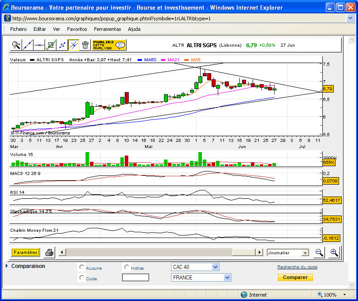This screenshot has width=358, height=301.
Task: Open the Editar menu
Action: (x=40, y=29)
